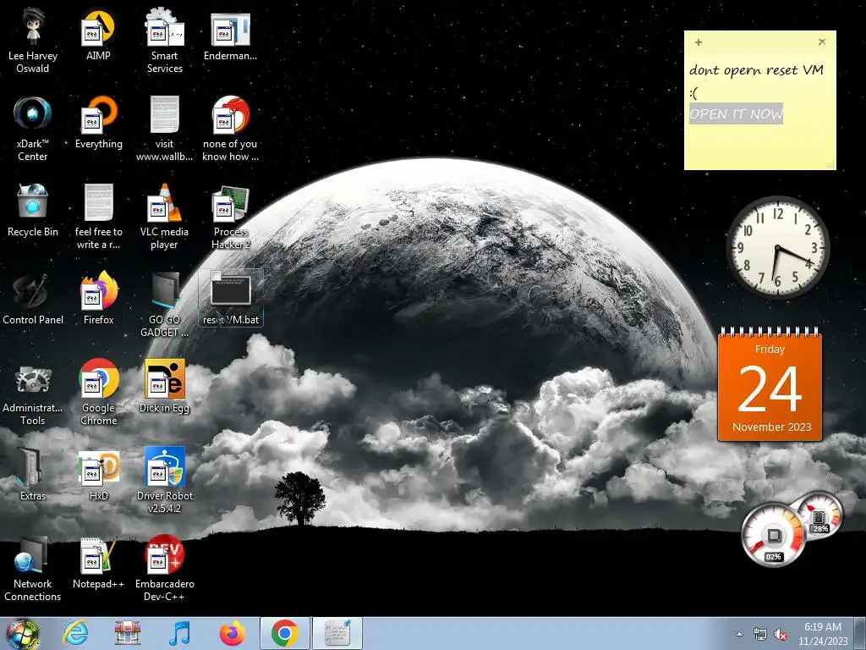Select the Smart Services shortcut
Image resolution: width=866 pixels, height=650 pixels.
tap(165, 41)
